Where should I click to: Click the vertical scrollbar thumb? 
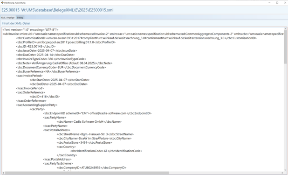pos(285,47)
